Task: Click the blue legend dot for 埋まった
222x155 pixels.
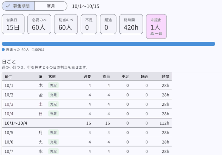Action: tap(3, 49)
